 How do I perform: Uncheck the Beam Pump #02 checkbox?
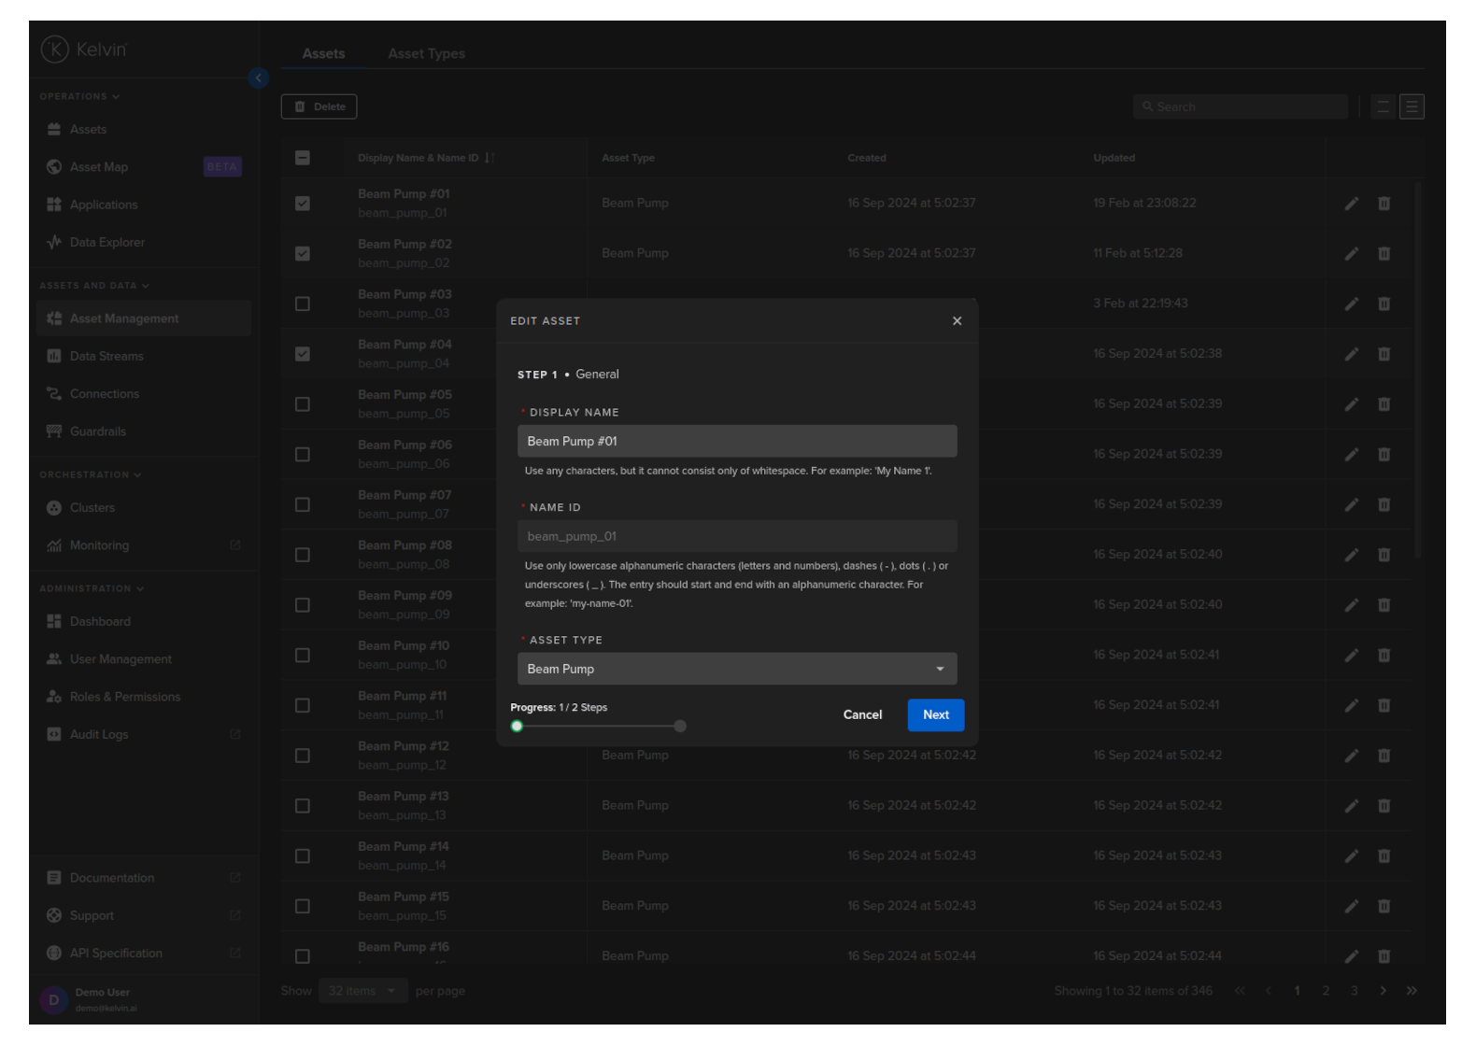[303, 254]
